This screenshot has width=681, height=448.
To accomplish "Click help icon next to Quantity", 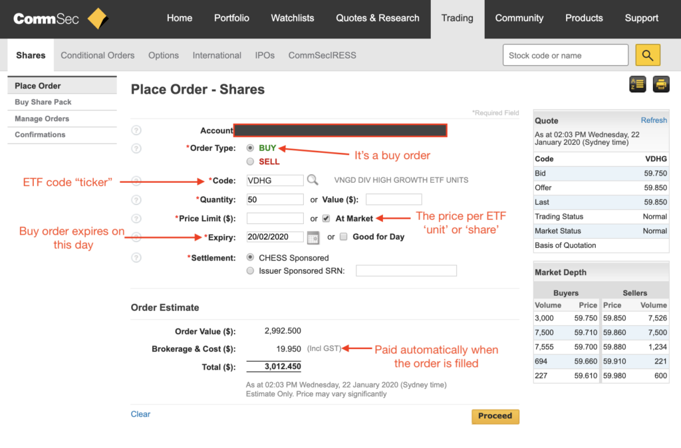I will point(136,200).
